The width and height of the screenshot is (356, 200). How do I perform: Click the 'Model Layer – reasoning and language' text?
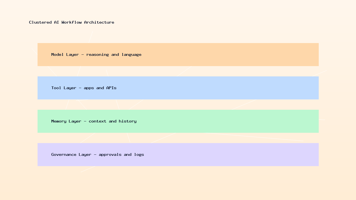pyautogui.click(x=96, y=55)
